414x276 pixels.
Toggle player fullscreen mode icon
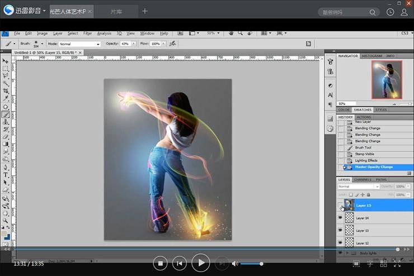tap(397, 263)
